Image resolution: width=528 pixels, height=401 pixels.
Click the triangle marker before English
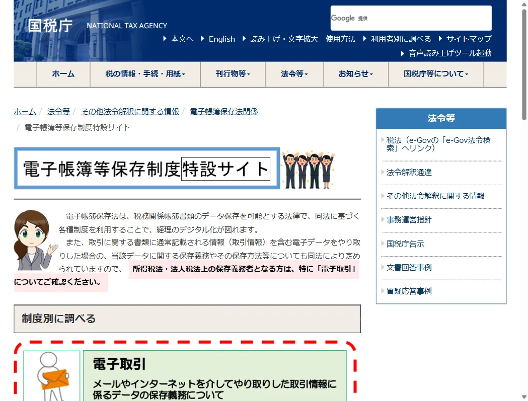(203, 39)
